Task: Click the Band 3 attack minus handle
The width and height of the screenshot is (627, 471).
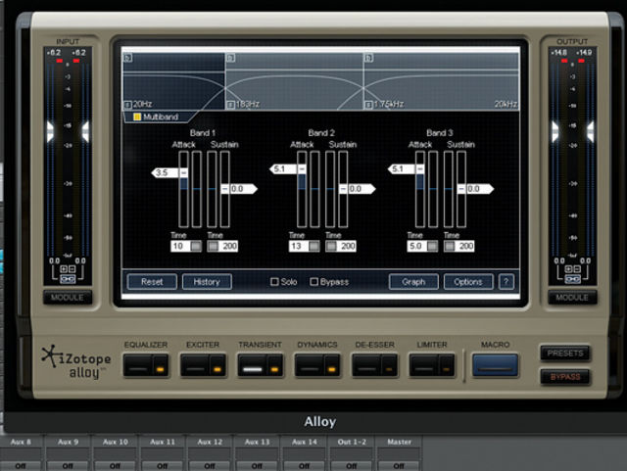Action: (420, 169)
